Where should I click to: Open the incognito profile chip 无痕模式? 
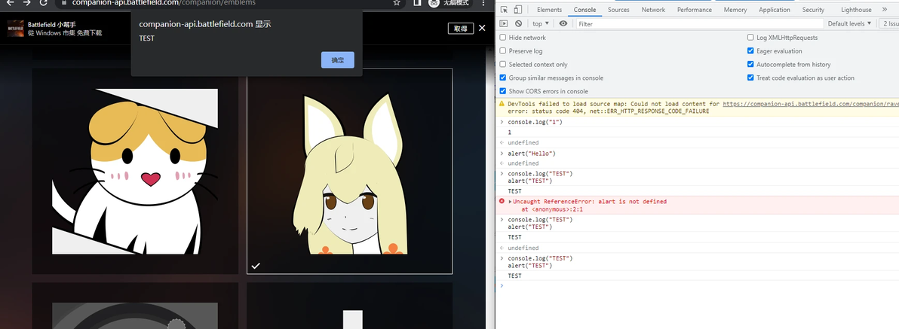click(x=449, y=2)
